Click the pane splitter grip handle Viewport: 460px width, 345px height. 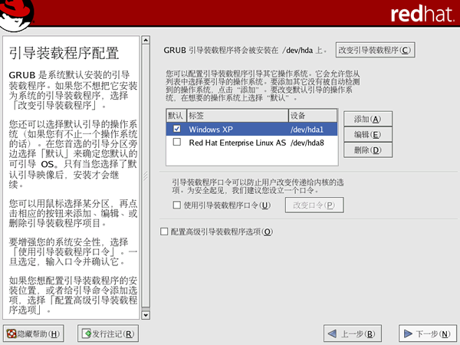pyautogui.click(x=146, y=176)
